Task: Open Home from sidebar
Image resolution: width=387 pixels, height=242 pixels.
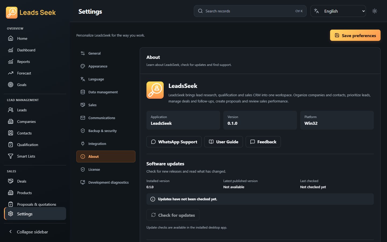Action: [35, 38]
